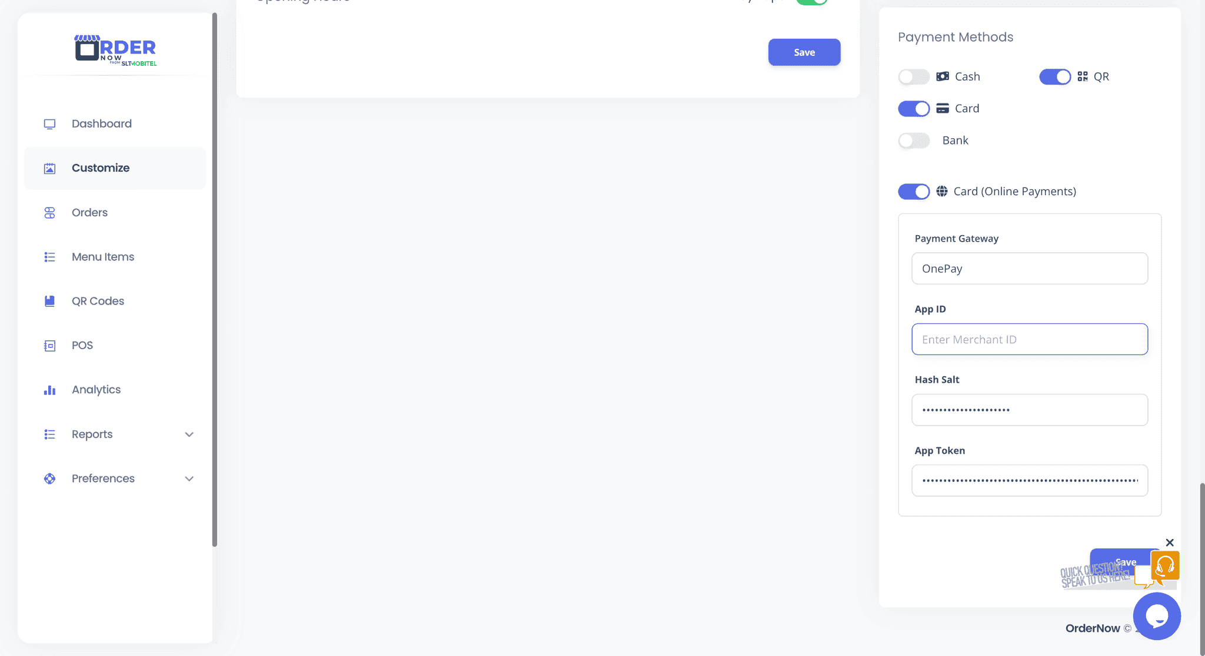1205x656 pixels.
Task: Click the Save button under opening hours
Action: (x=804, y=52)
